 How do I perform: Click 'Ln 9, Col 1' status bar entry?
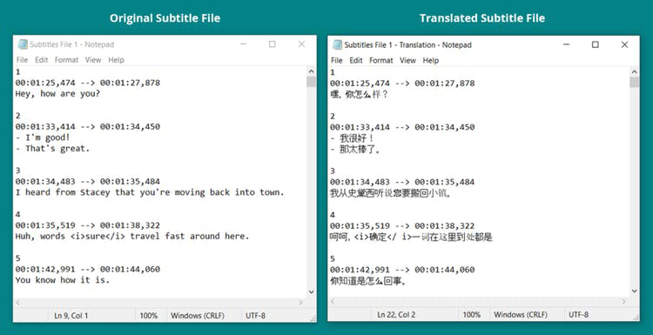[x=71, y=316]
